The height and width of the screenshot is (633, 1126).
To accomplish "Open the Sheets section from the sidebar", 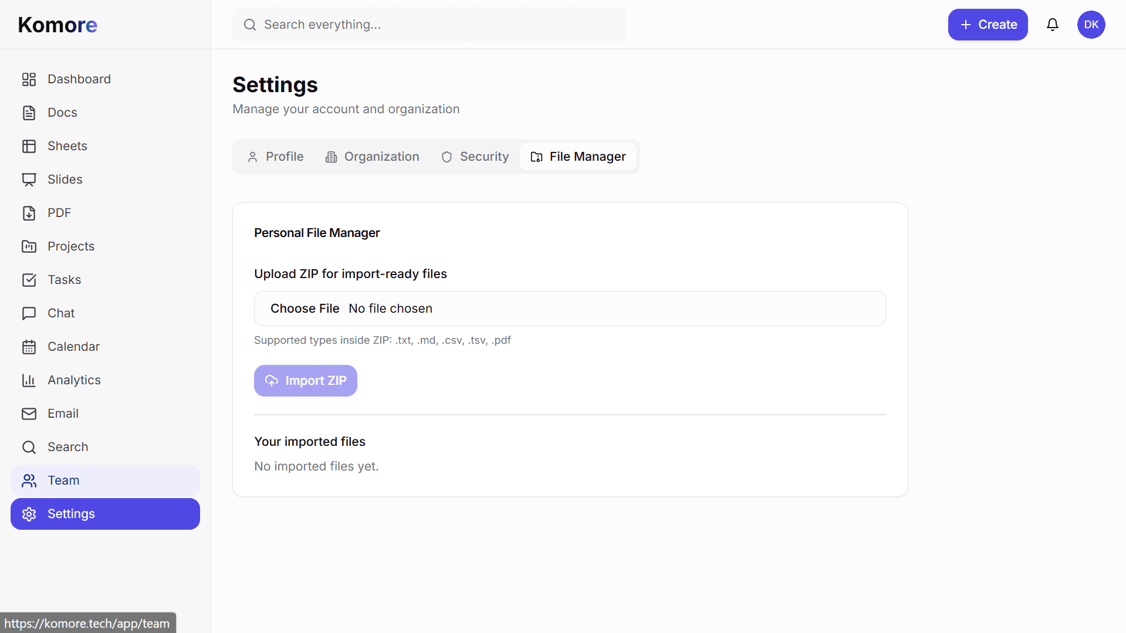I will point(67,145).
